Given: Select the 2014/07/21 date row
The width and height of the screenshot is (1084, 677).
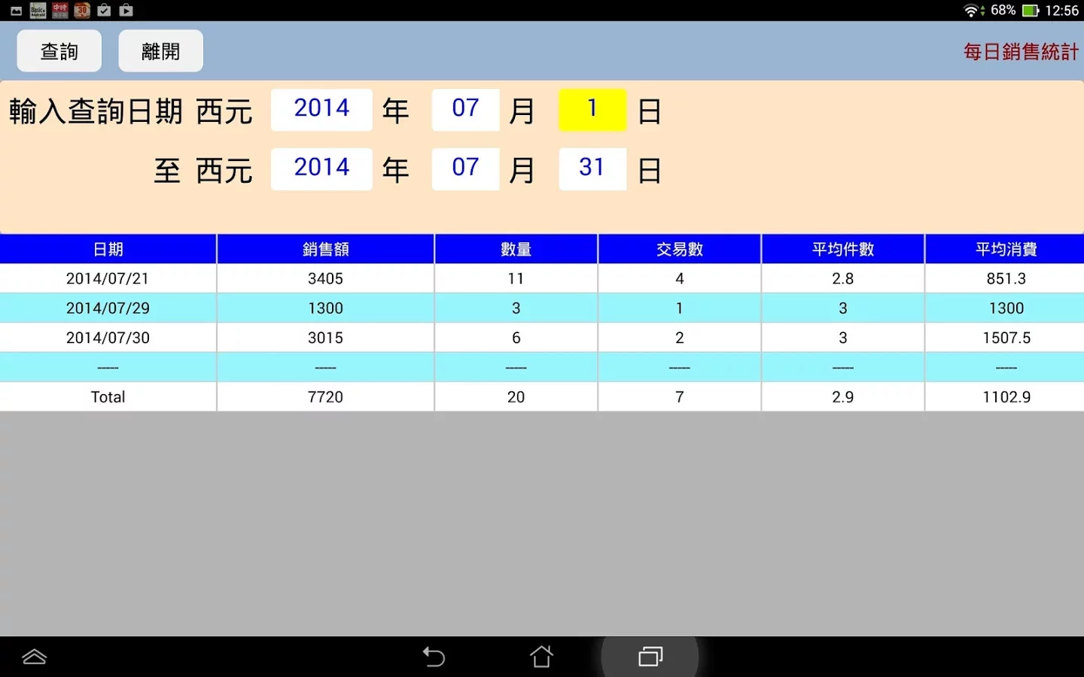Looking at the screenshot, I should (x=542, y=278).
